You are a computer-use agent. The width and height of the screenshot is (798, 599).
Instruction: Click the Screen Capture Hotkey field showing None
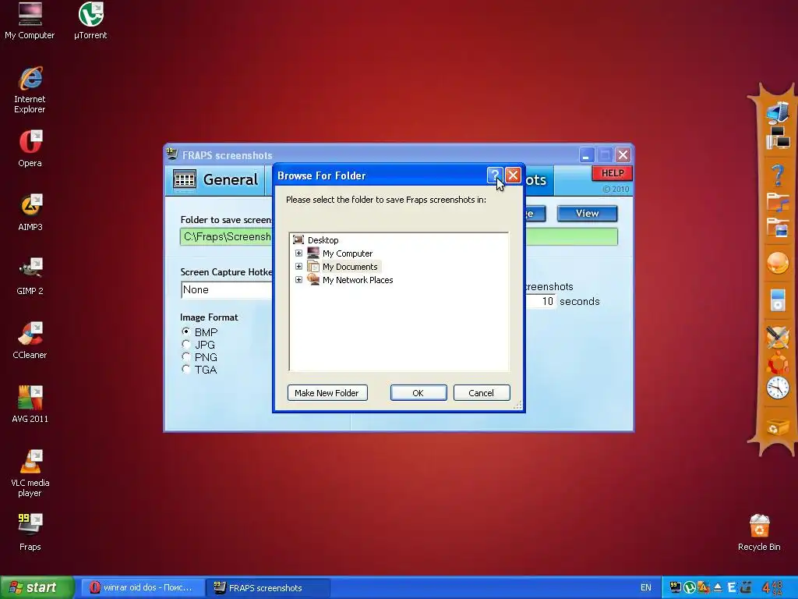coord(227,290)
